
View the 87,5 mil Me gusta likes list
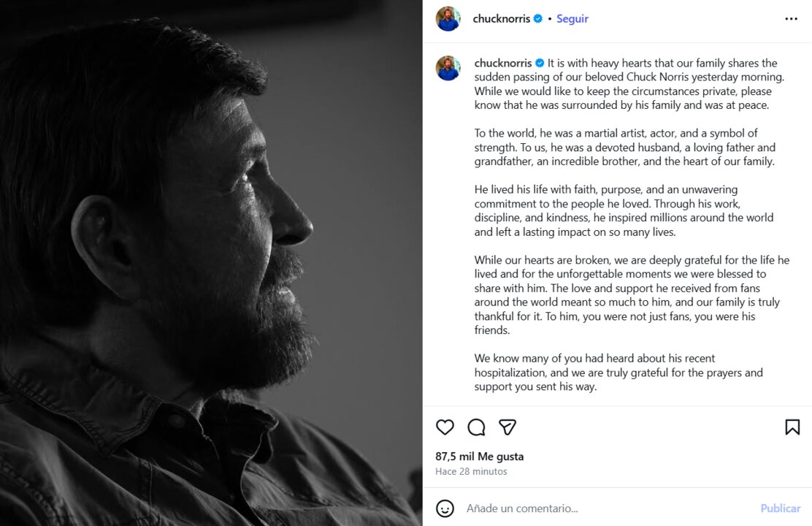click(x=479, y=457)
